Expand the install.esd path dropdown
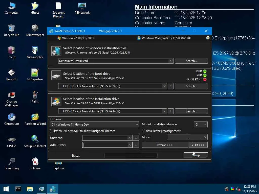 click(171, 61)
